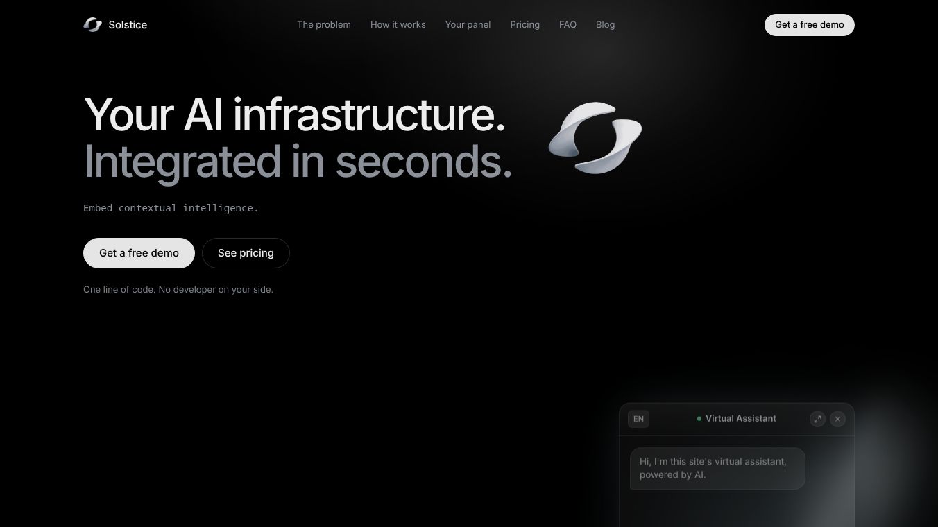Open How it works nav link
This screenshot has height=527, width=938.
[x=398, y=25]
